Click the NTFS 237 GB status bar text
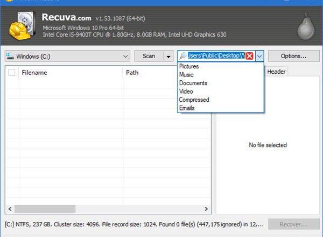 [134, 224]
